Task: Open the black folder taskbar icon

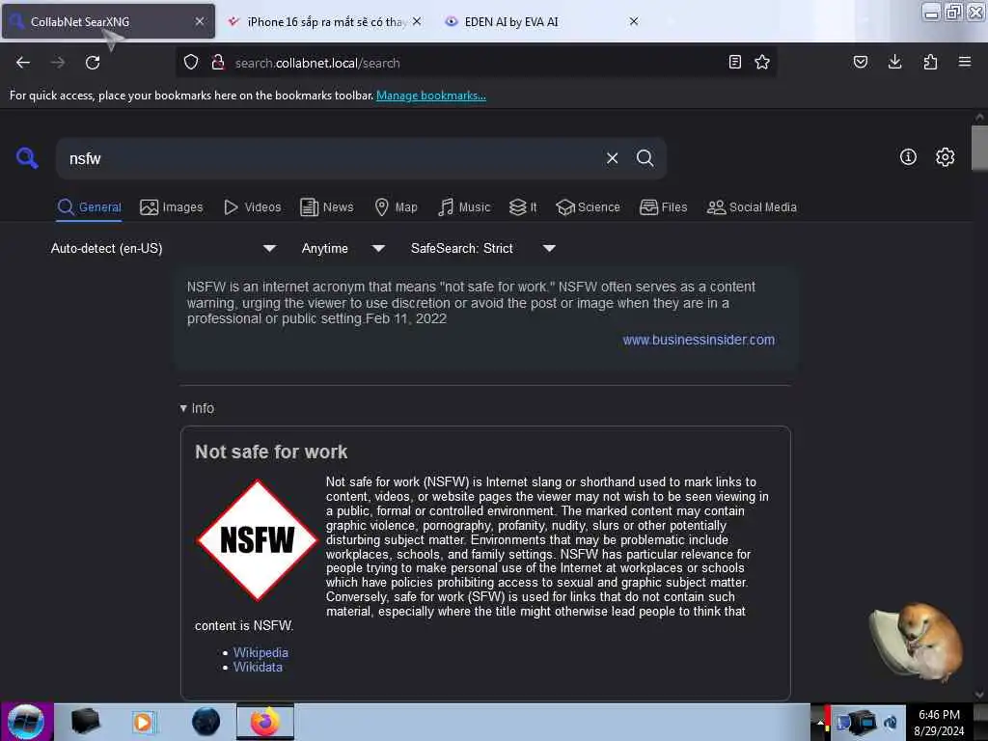Action: click(85, 722)
